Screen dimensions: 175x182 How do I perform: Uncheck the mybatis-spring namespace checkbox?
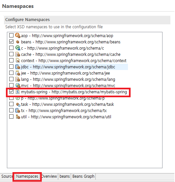click(x=11, y=92)
